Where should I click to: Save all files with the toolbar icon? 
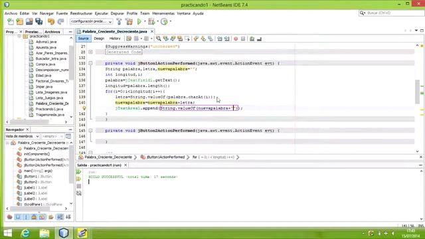coord(39,21)
